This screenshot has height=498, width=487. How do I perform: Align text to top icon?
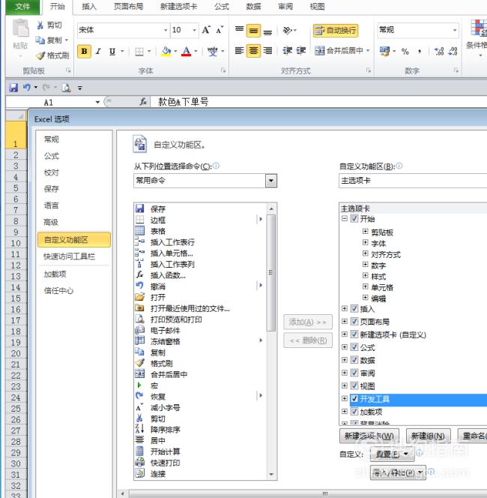tap(239, 30)
